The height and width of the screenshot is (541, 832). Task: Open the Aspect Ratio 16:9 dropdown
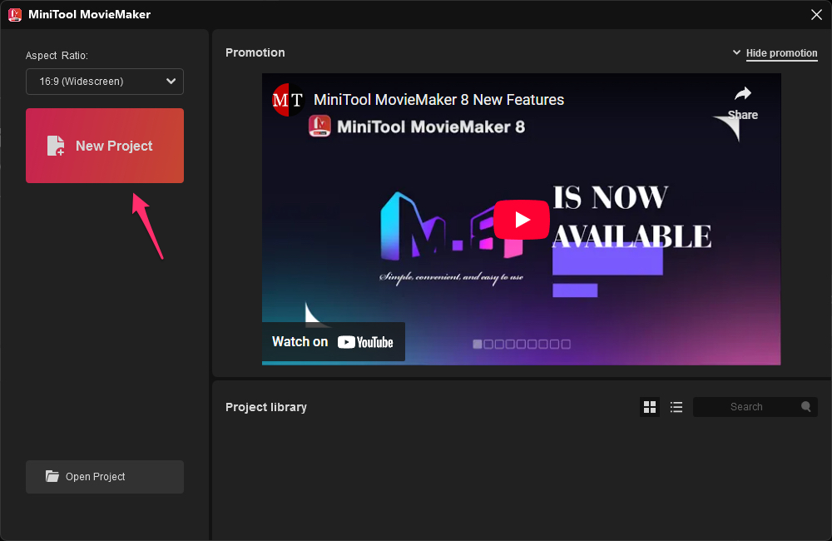[x=105, y=82]
